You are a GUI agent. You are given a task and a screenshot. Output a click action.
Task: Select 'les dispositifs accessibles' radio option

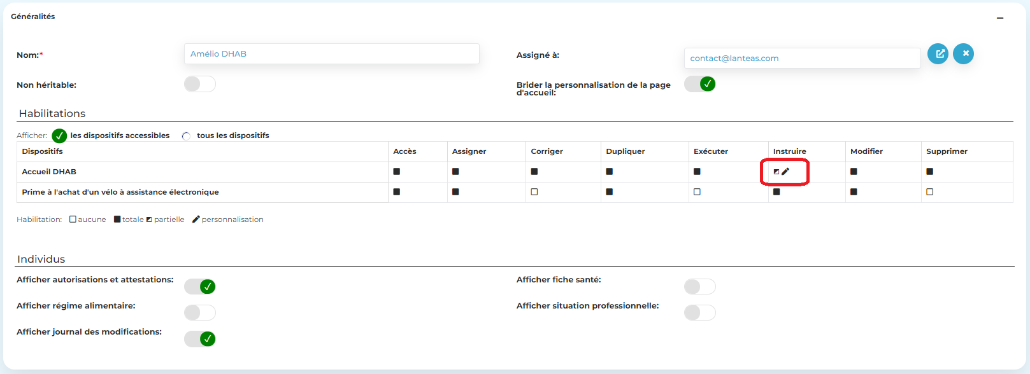59,136
